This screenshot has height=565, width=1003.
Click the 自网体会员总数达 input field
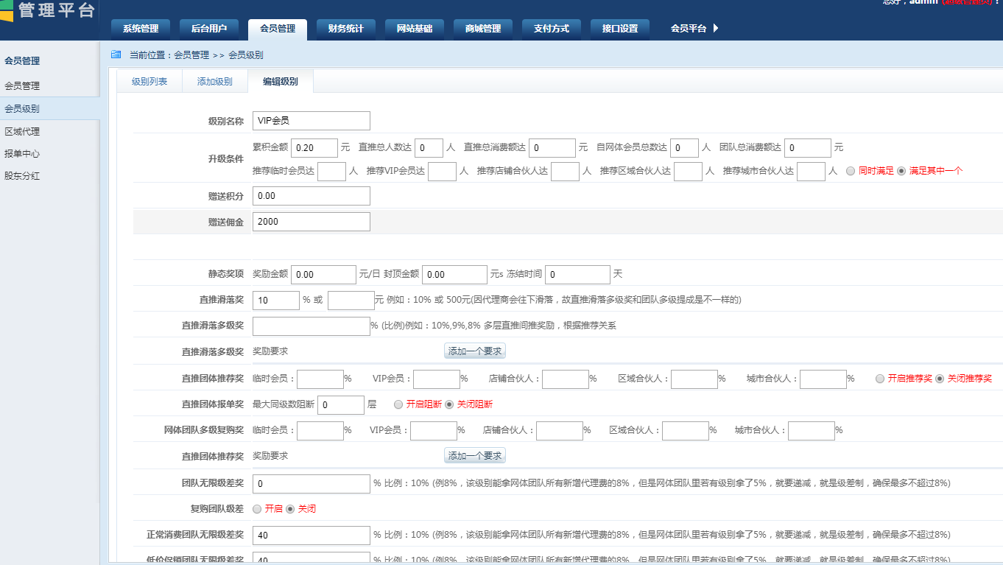684,147
